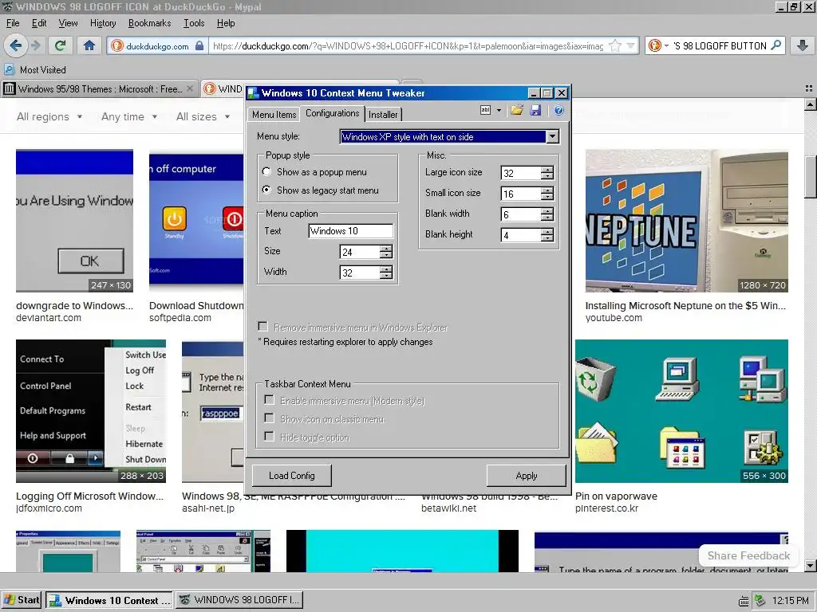The width and height of the screenshot is (817, 612).
Task: Click Large icon size spinner
Action: [547, 172]
